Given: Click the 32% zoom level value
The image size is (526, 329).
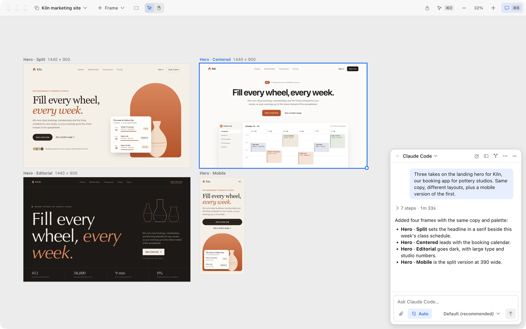Looking at the screenshot, I should 479,8.
